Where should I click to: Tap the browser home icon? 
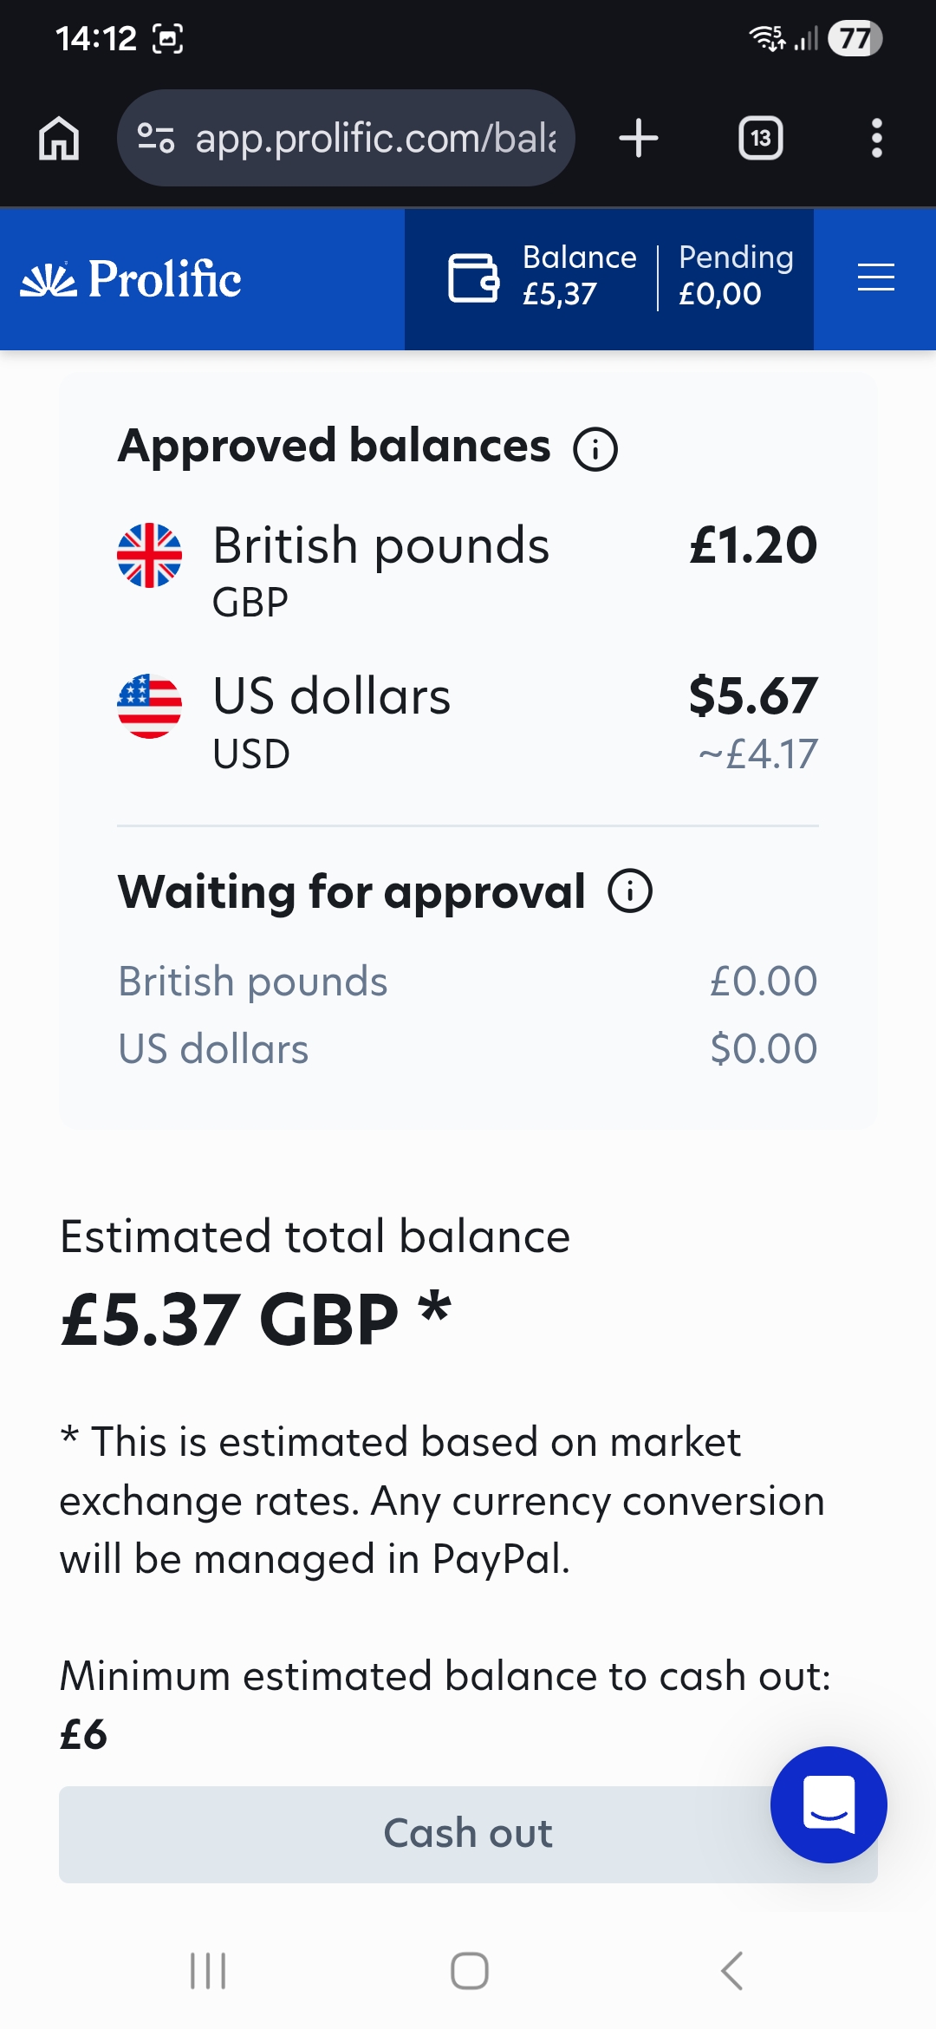59,139
